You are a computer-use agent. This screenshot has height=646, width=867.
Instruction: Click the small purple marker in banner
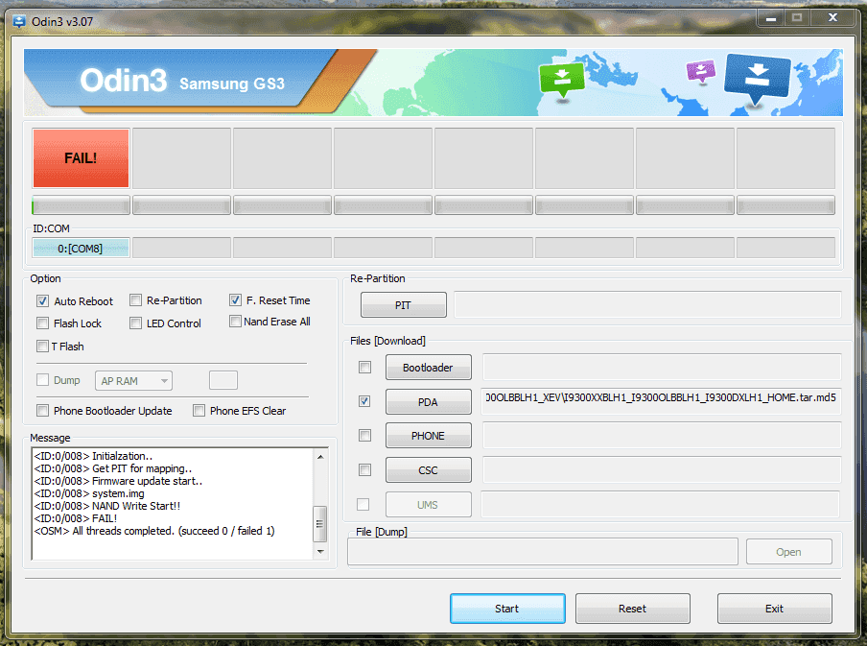[700, 71]
